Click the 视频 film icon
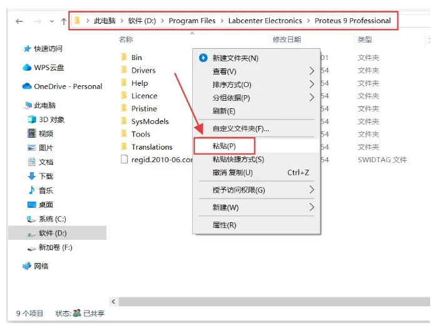The width and height of the screenshot is (442, 330). (x=32, y=133)
